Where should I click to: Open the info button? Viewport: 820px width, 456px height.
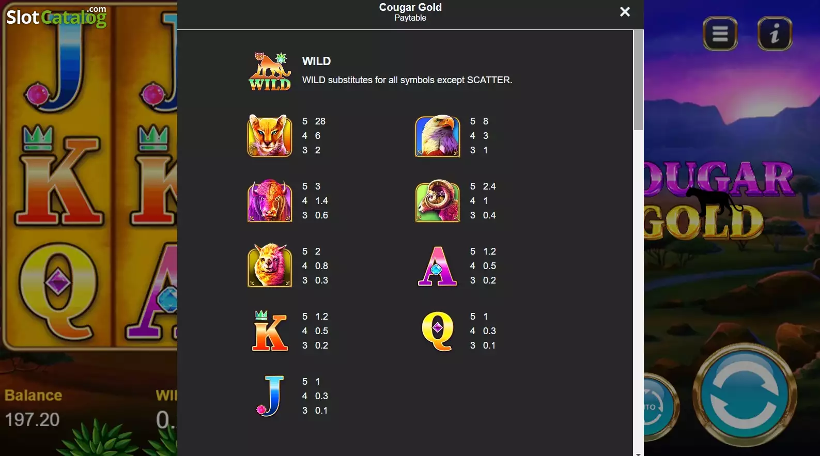click(x=775, y=34)
